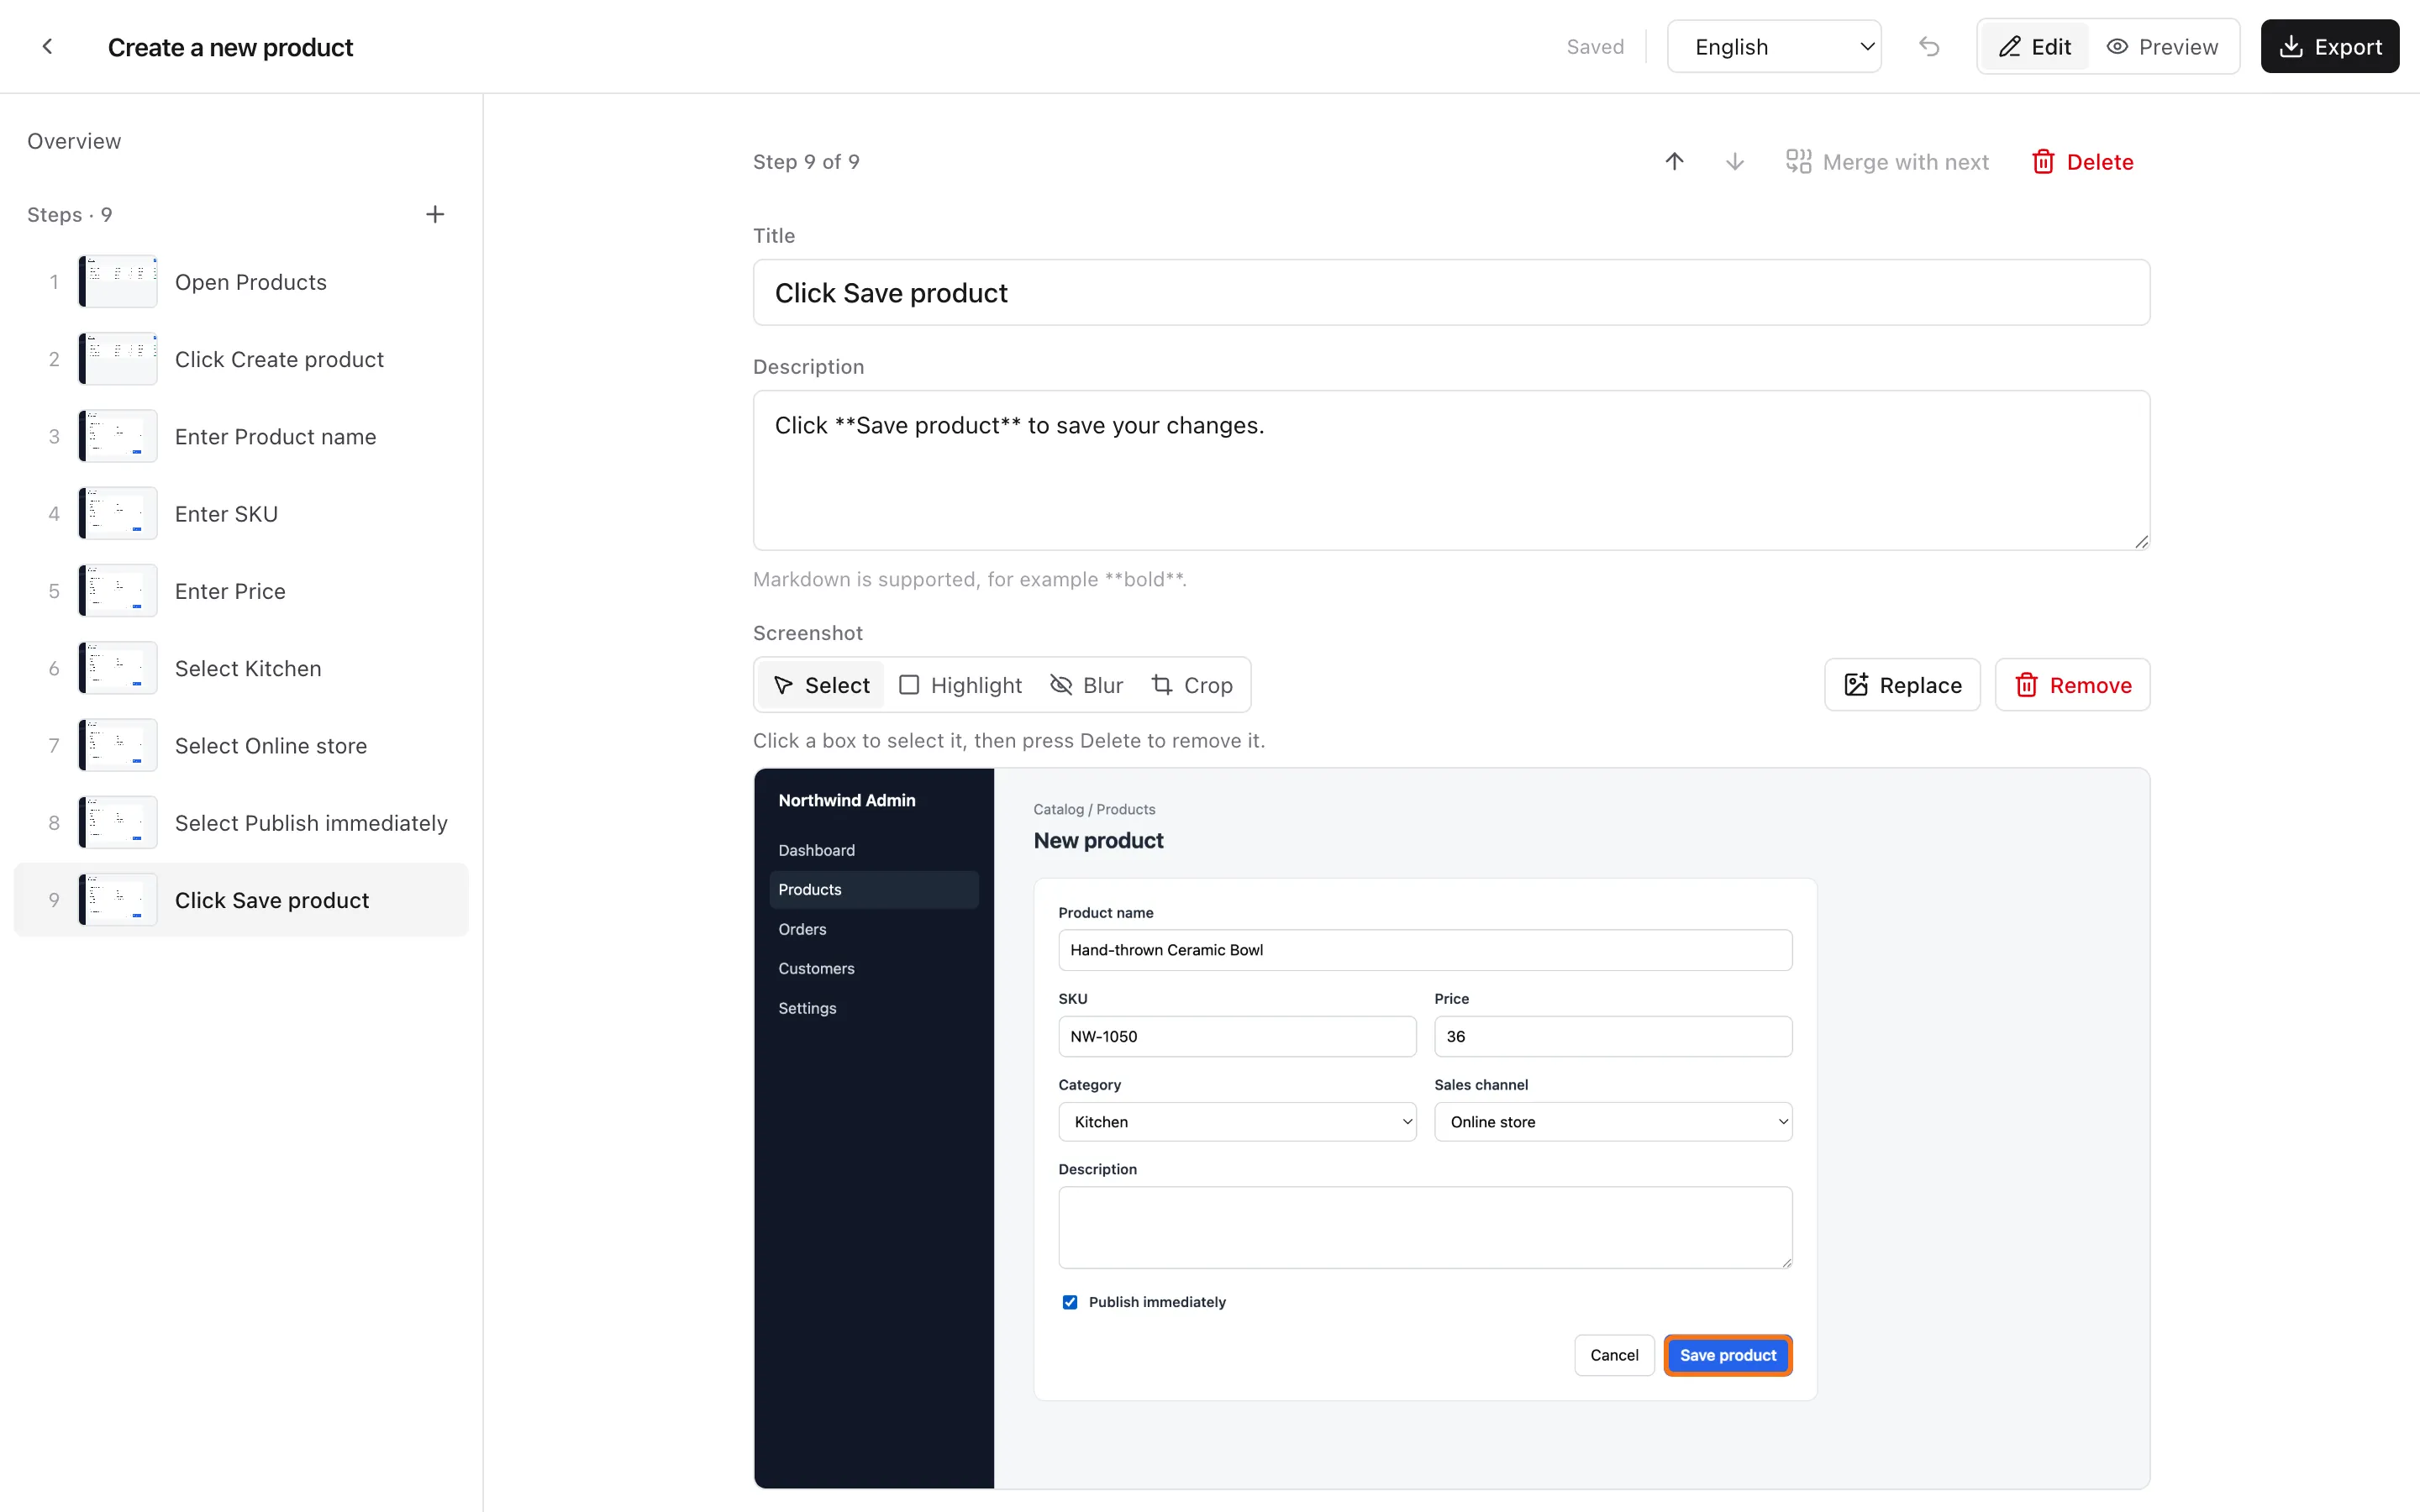Viewport: 2420px width, 1512px height.
Task: Remove the screenshot
Action: point(2072,685)
